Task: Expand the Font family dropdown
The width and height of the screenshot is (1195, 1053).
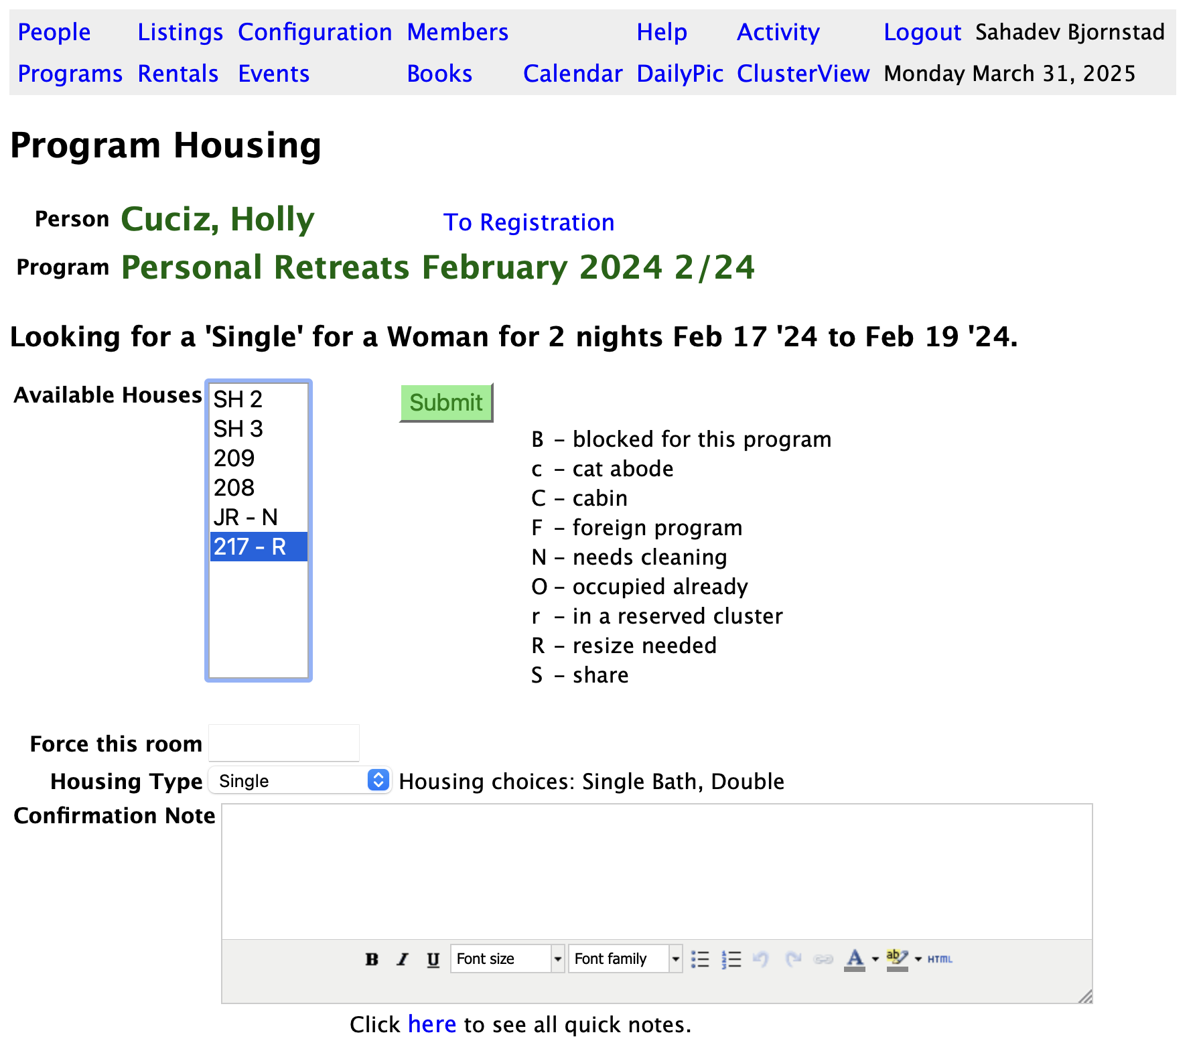Action: click(625, 959)
